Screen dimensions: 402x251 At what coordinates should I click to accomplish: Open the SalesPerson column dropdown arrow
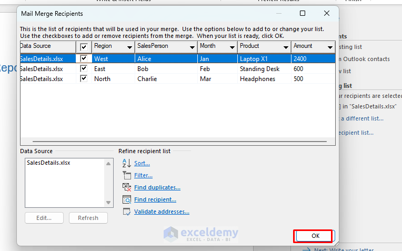192,47
